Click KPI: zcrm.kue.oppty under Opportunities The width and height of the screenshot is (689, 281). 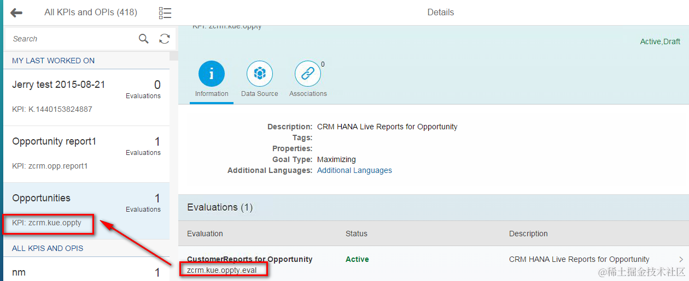click(x=46, y=223)
